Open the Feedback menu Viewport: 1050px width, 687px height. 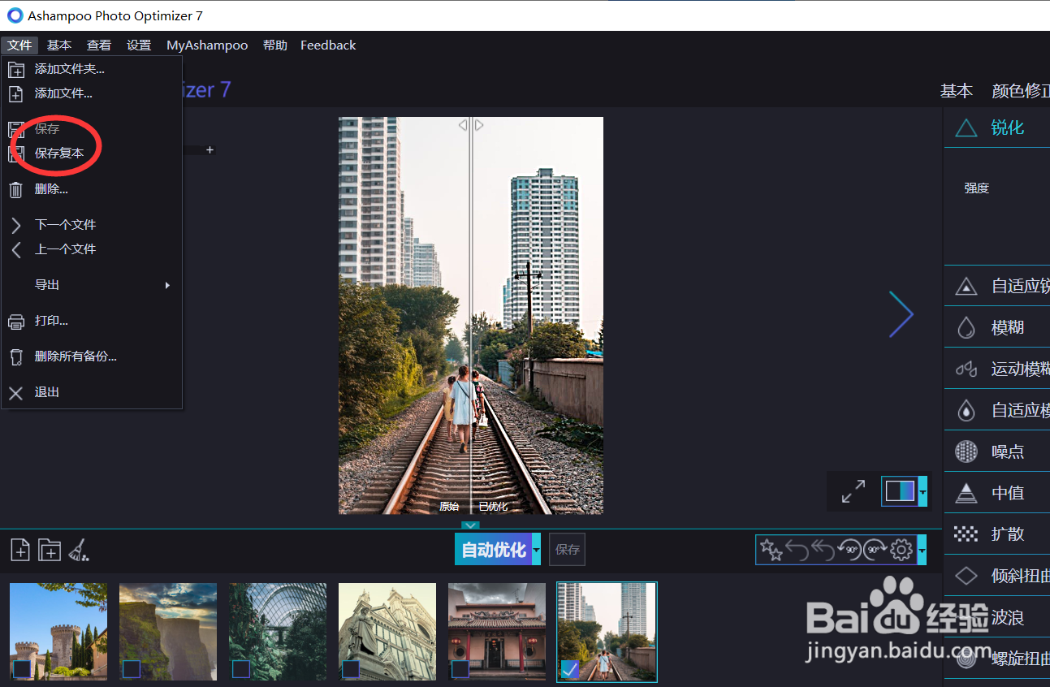pyautogui.click(x=328, y=45)
